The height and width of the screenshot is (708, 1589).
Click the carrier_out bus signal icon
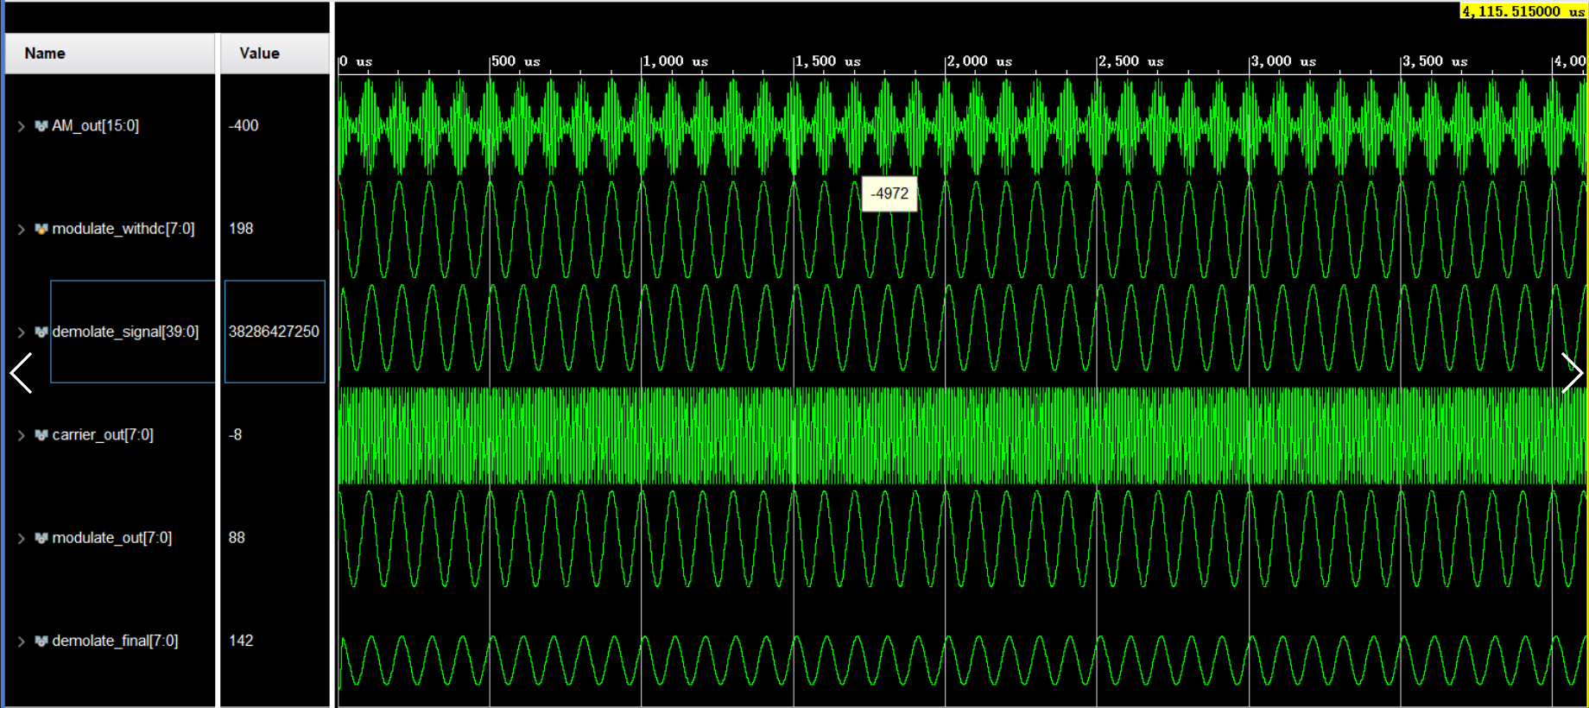41,435
